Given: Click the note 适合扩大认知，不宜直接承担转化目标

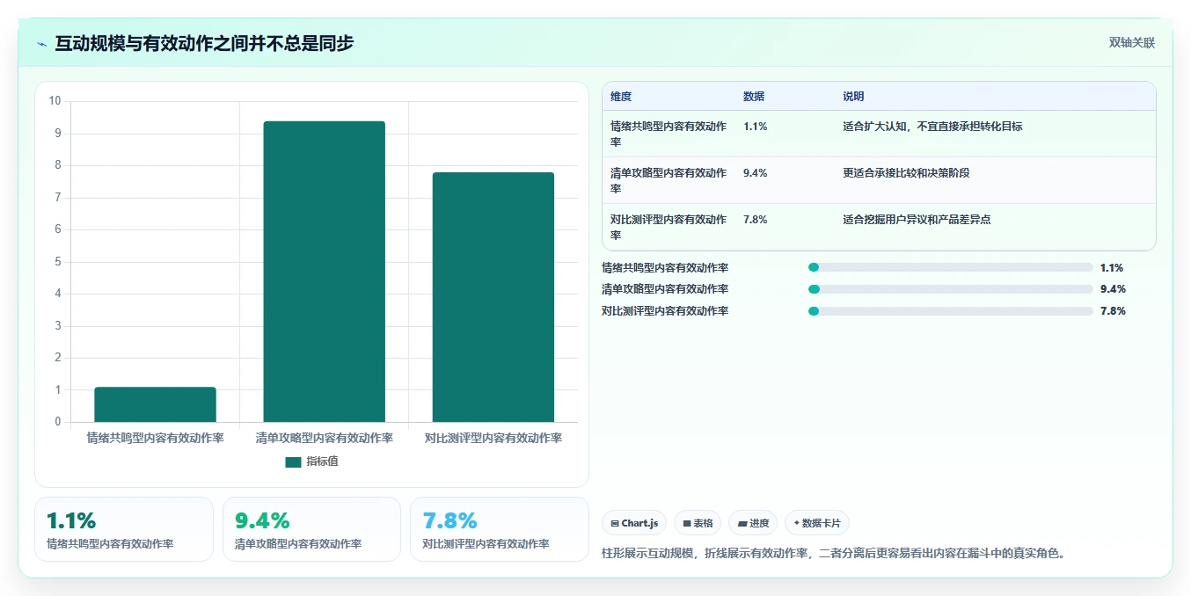Looking at the screenshot, I should [x=932, y=127].
